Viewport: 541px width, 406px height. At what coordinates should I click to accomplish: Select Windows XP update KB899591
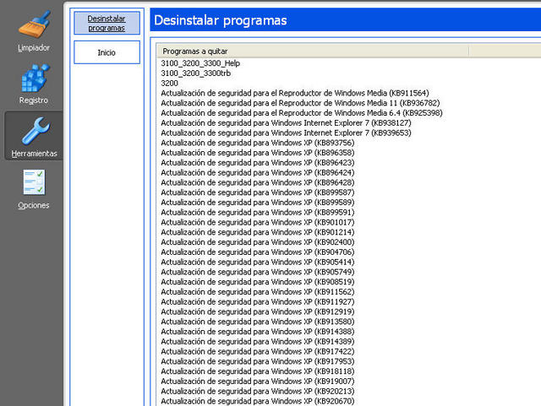(258, 213)
